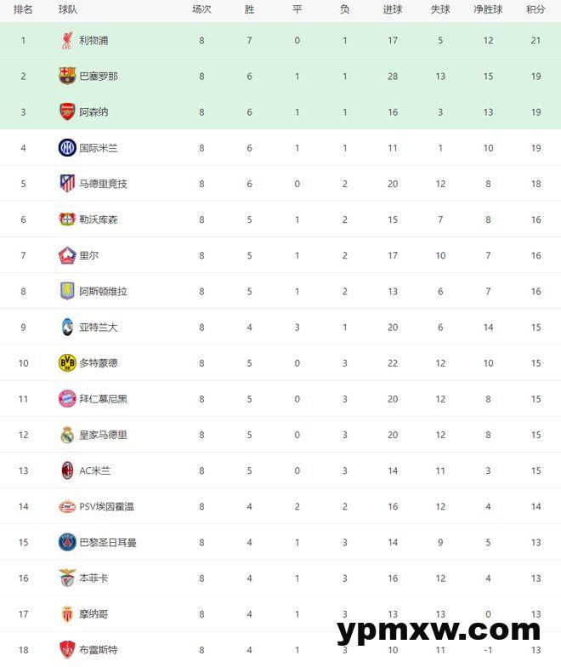Image resolution: width=561 pixels, height=667 pixels.
Task: Click the Atlético Madrid crest icon
Action: point(67,184)
